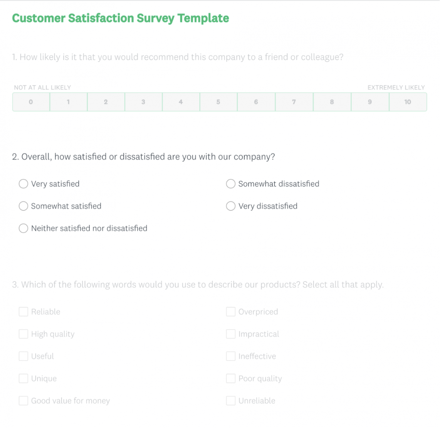Check the Poor quality option
Screen dimensions: 440x428
point(231,379)
